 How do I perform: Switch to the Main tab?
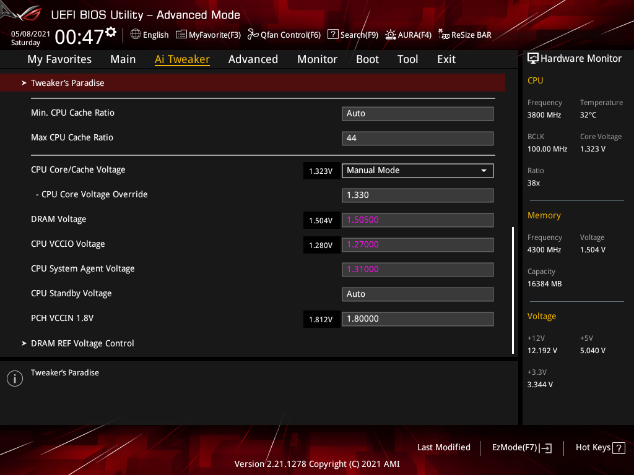point(123,59)
